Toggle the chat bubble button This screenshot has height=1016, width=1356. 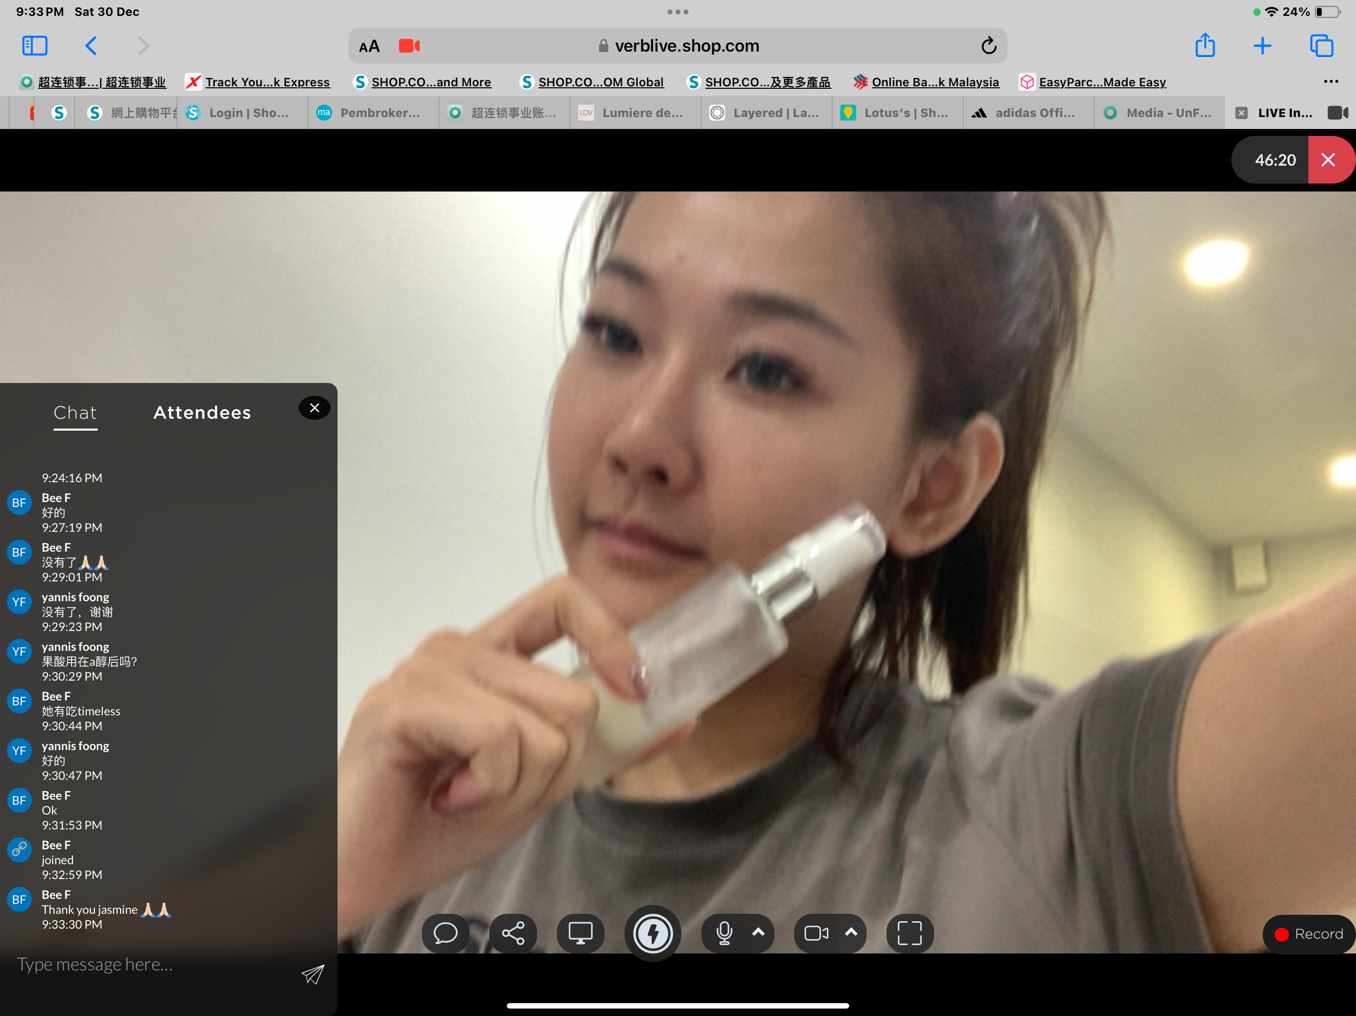(x=446, y=933)
